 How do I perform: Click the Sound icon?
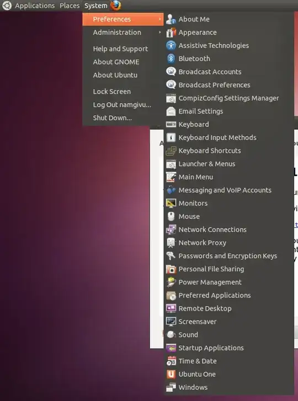pos(171,334)
